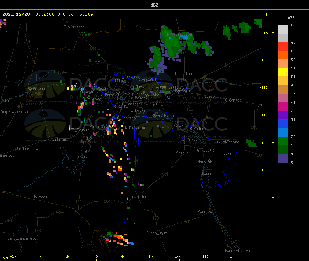Screen dimensions: 309x261
Task: Click the 'Punta_Agua' map label
Action: 157,233
